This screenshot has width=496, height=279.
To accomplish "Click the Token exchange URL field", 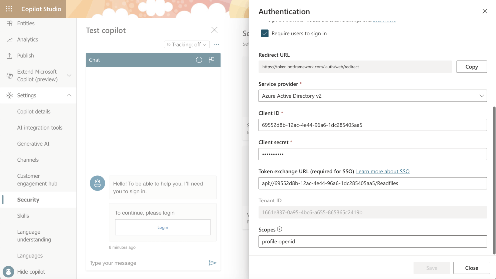I will point(373,183).
